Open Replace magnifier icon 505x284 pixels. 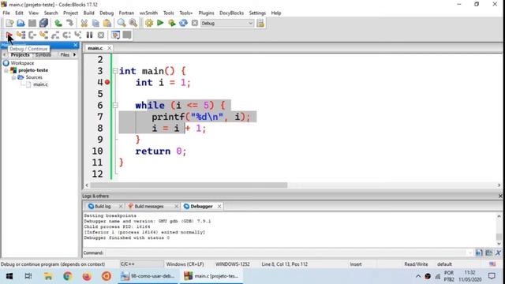pyautogui.click(x=133, y=23)
